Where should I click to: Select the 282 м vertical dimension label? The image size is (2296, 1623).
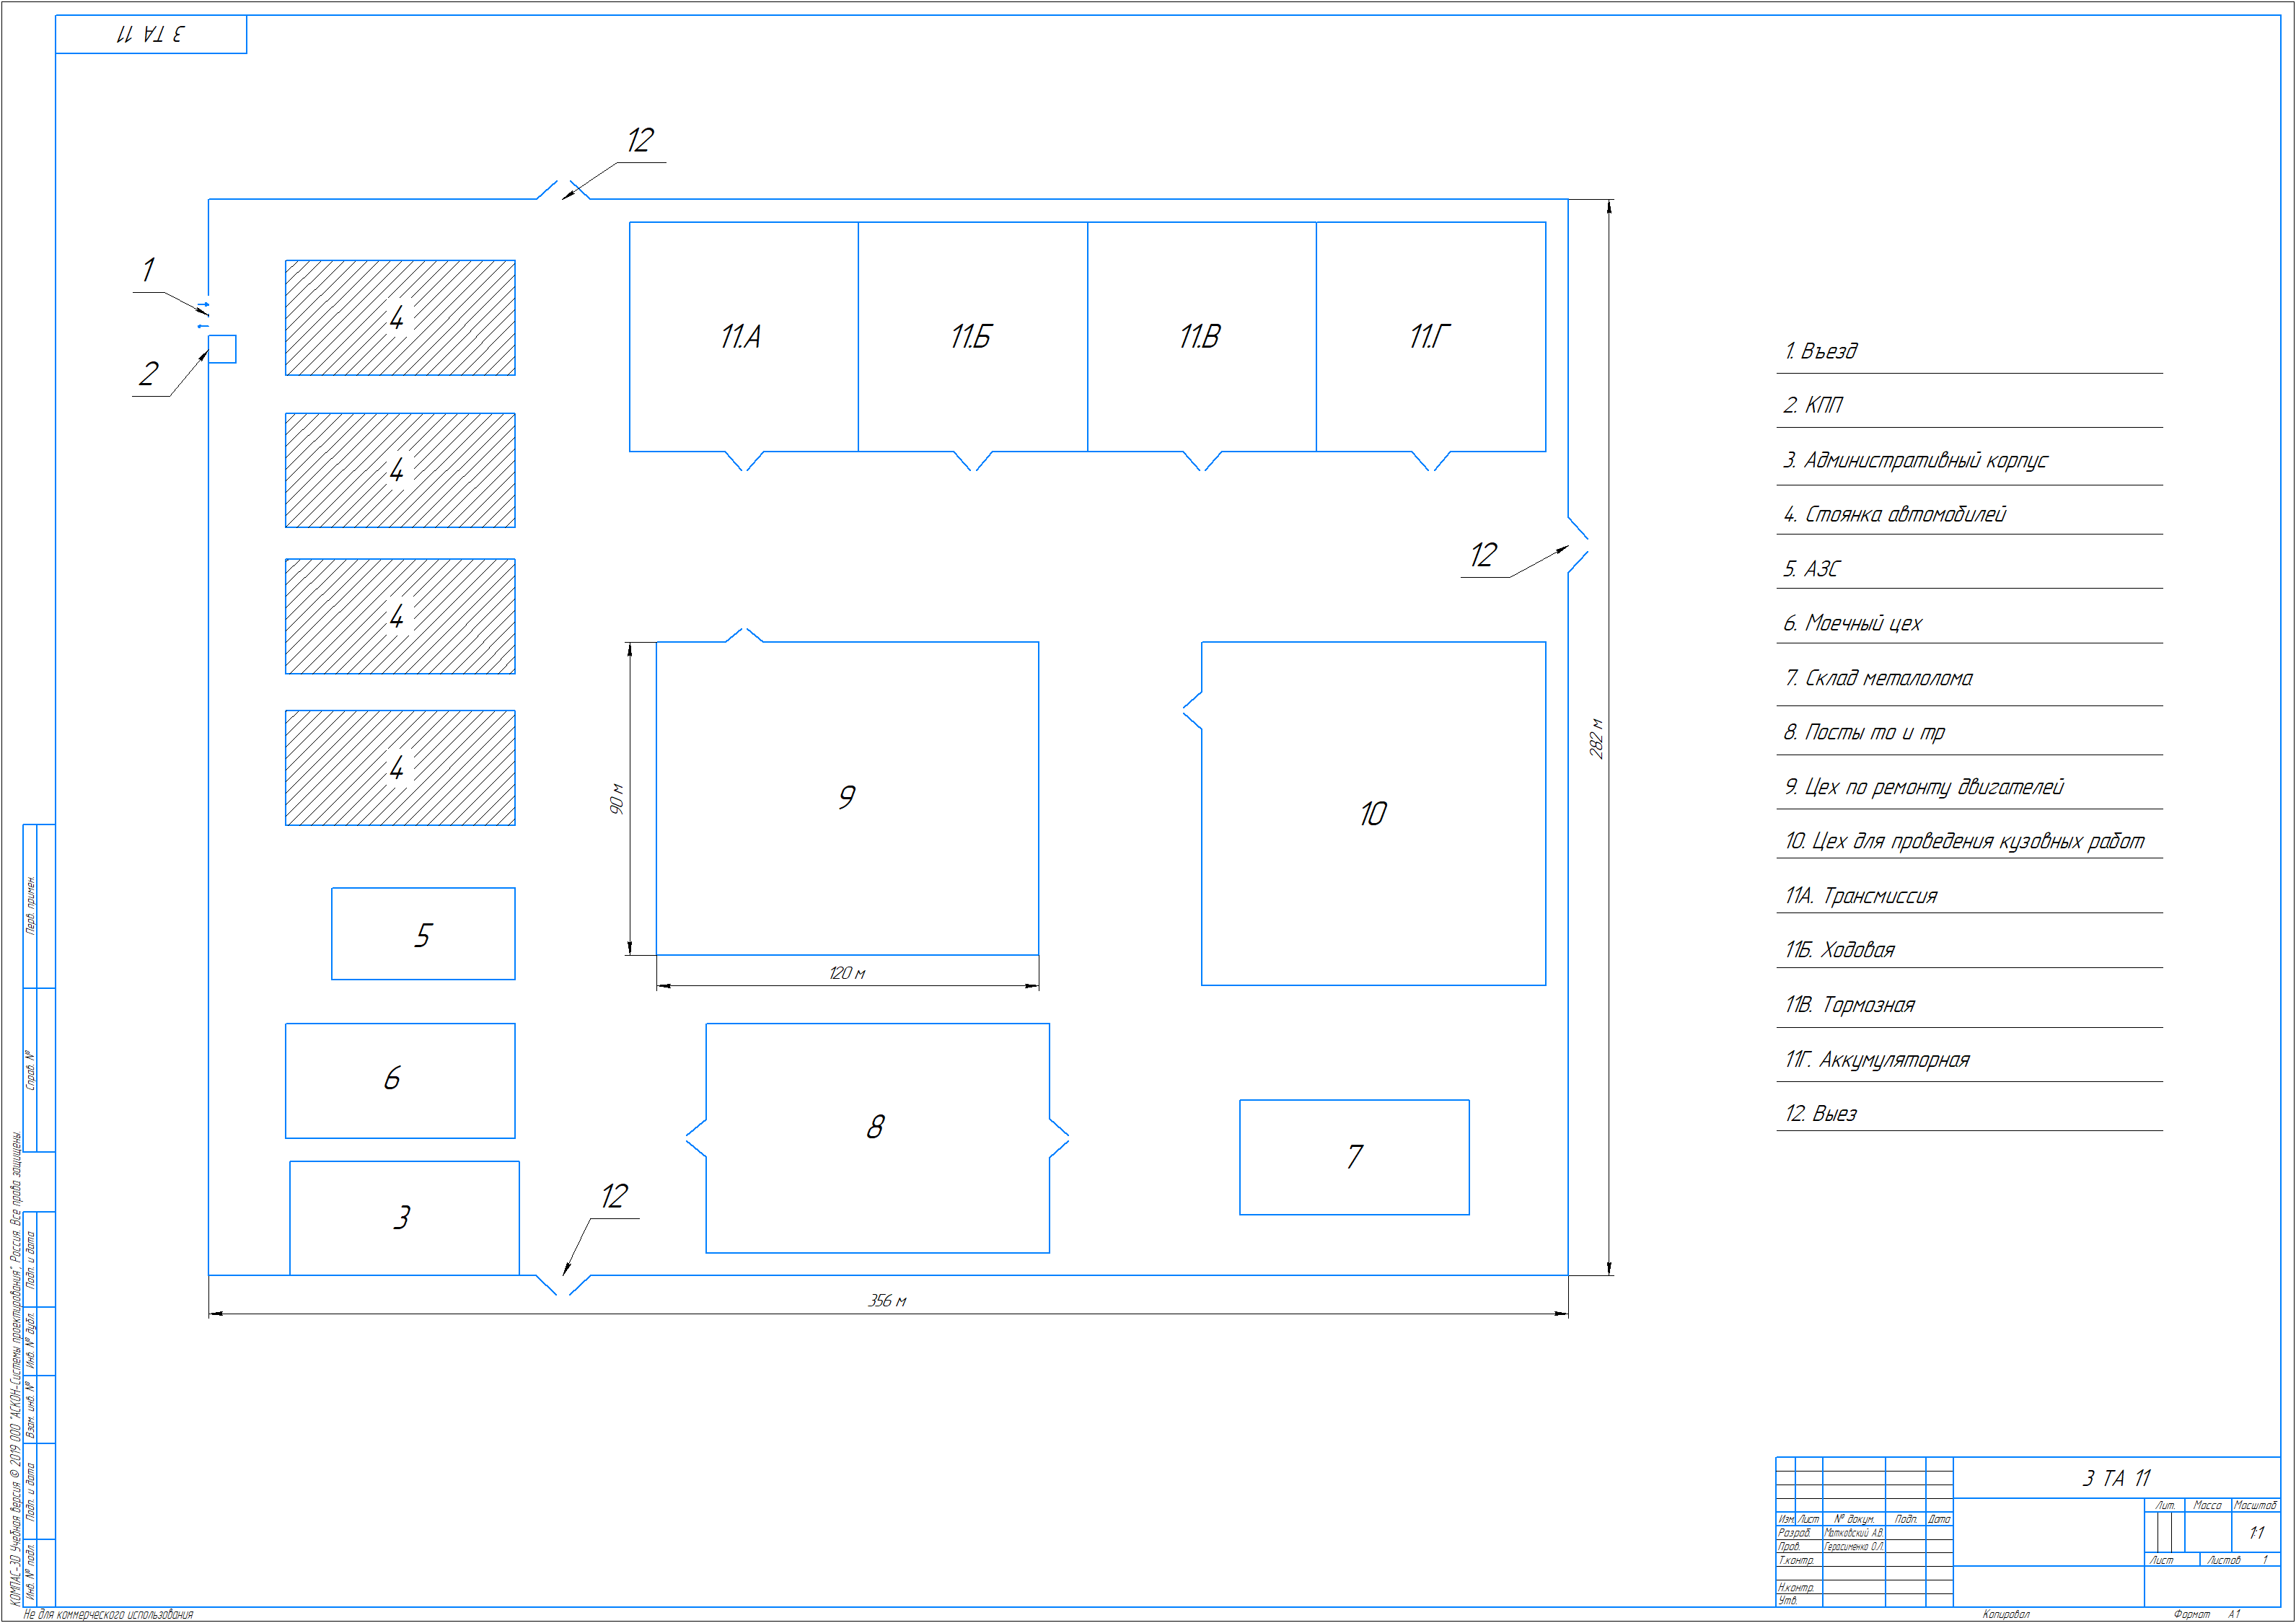pos(1596,738)
